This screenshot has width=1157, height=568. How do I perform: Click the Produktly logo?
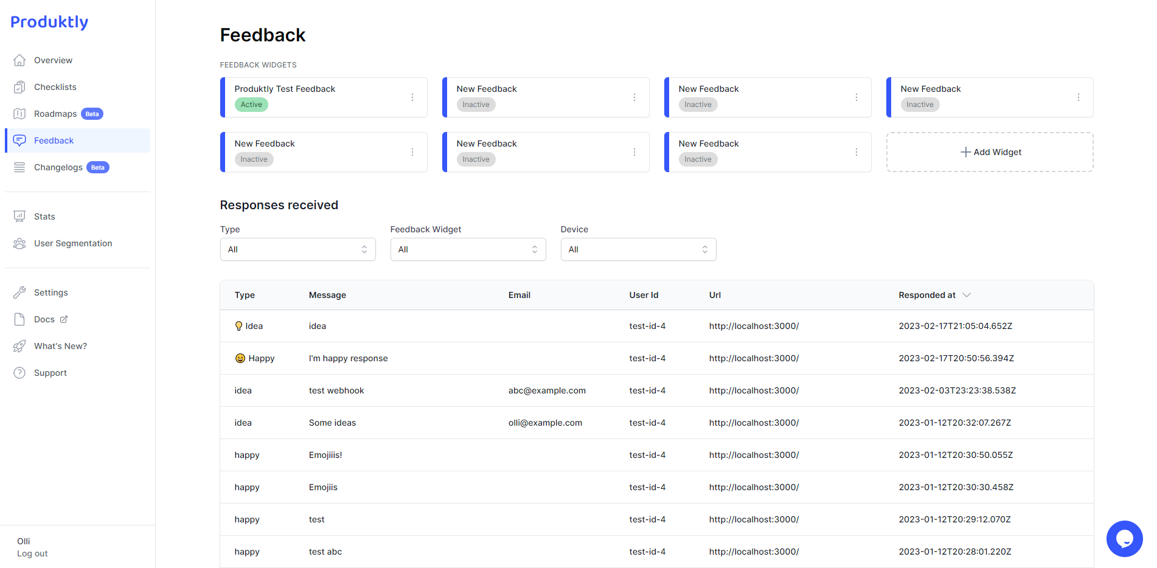click(49, 22)
